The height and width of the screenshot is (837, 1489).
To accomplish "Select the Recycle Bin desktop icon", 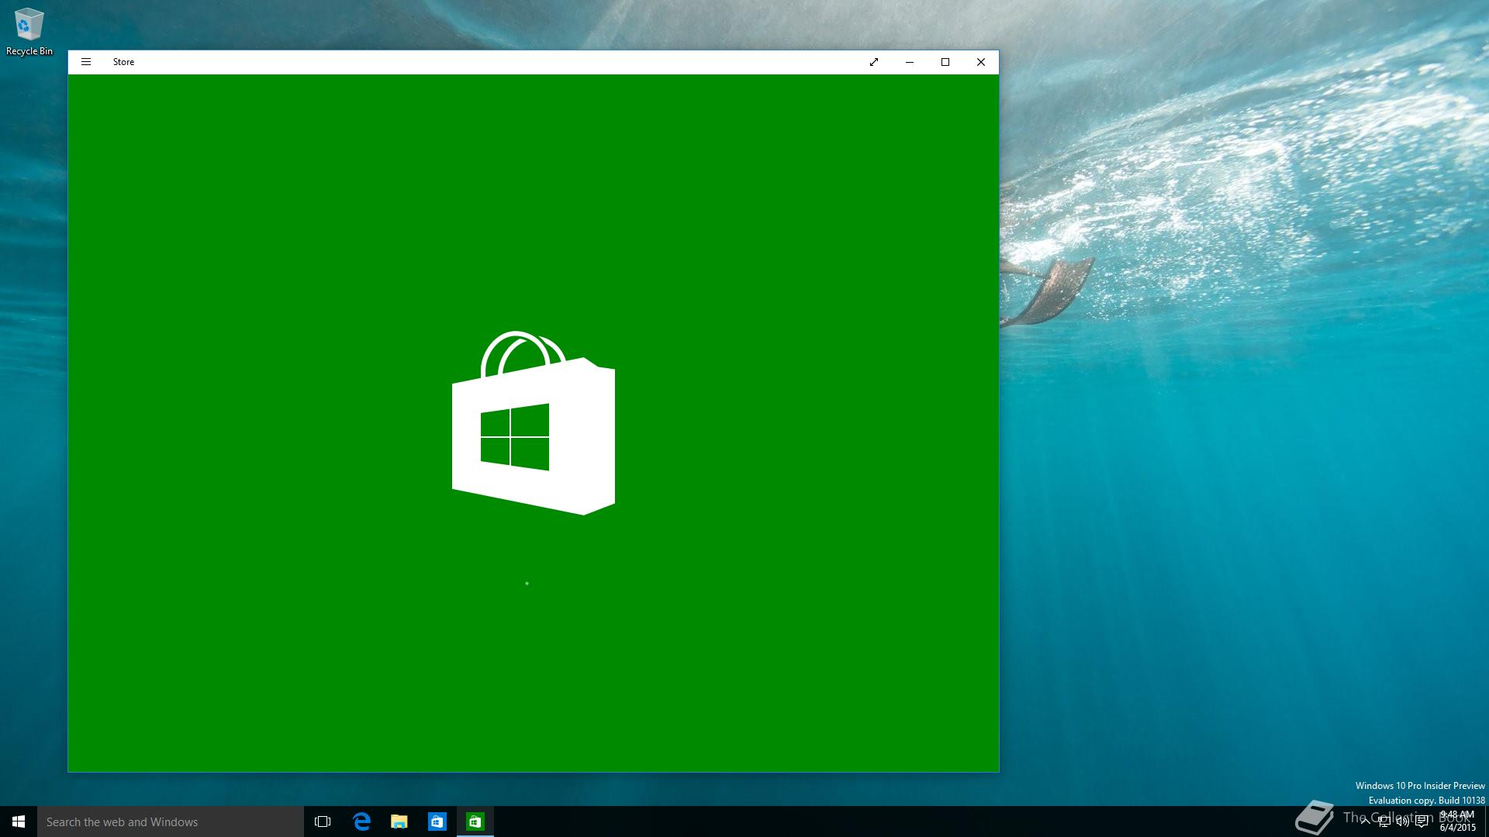I will pos(29,32).
